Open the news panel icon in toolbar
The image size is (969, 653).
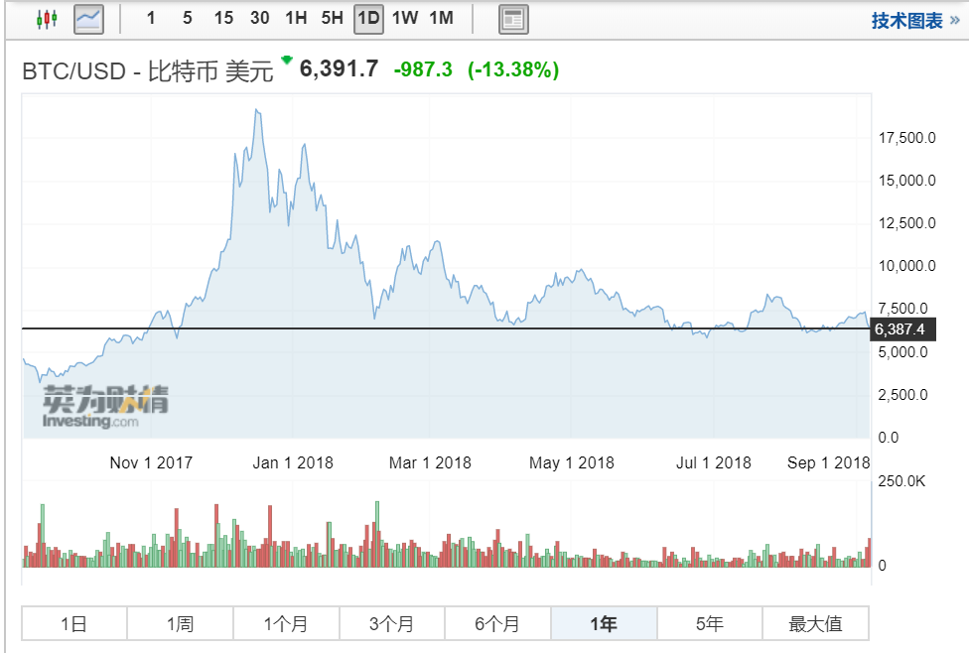coord(512,19)
